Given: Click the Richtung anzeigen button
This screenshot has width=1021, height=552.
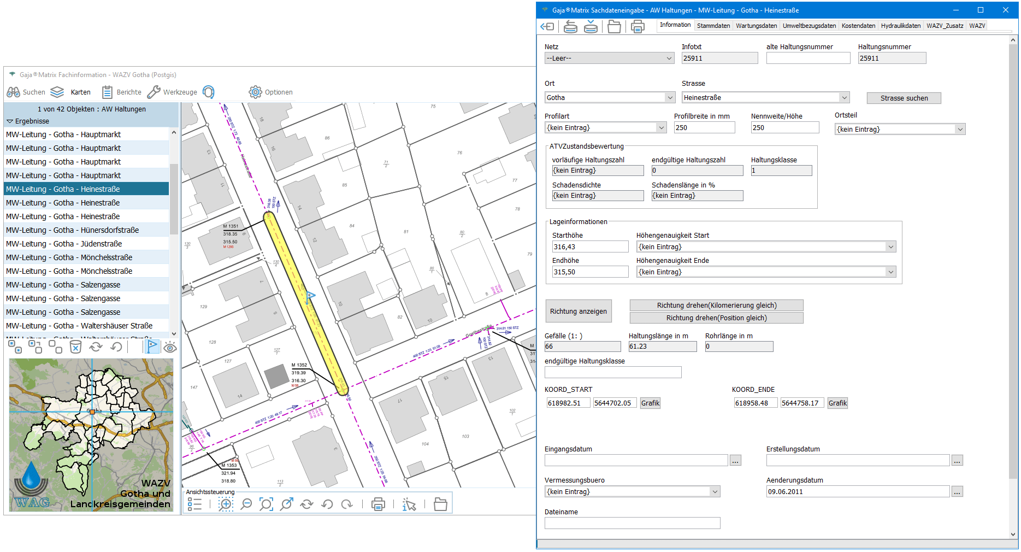Looking at the screenshot, I should click(578, 312).
